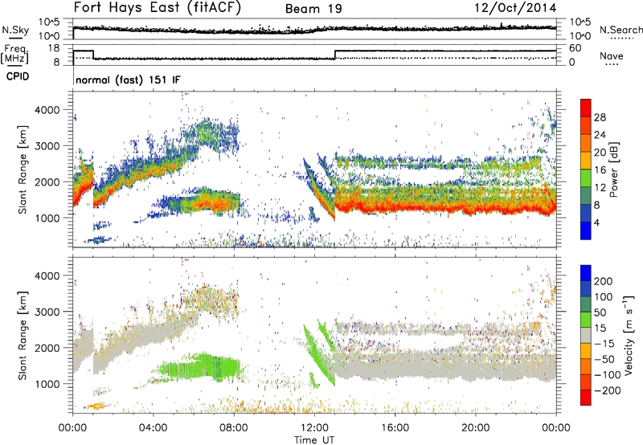The height and width of the screenshot is (445, 643).
Task: Click '-200' on the velocity colorbar
Action: point(607,390)
